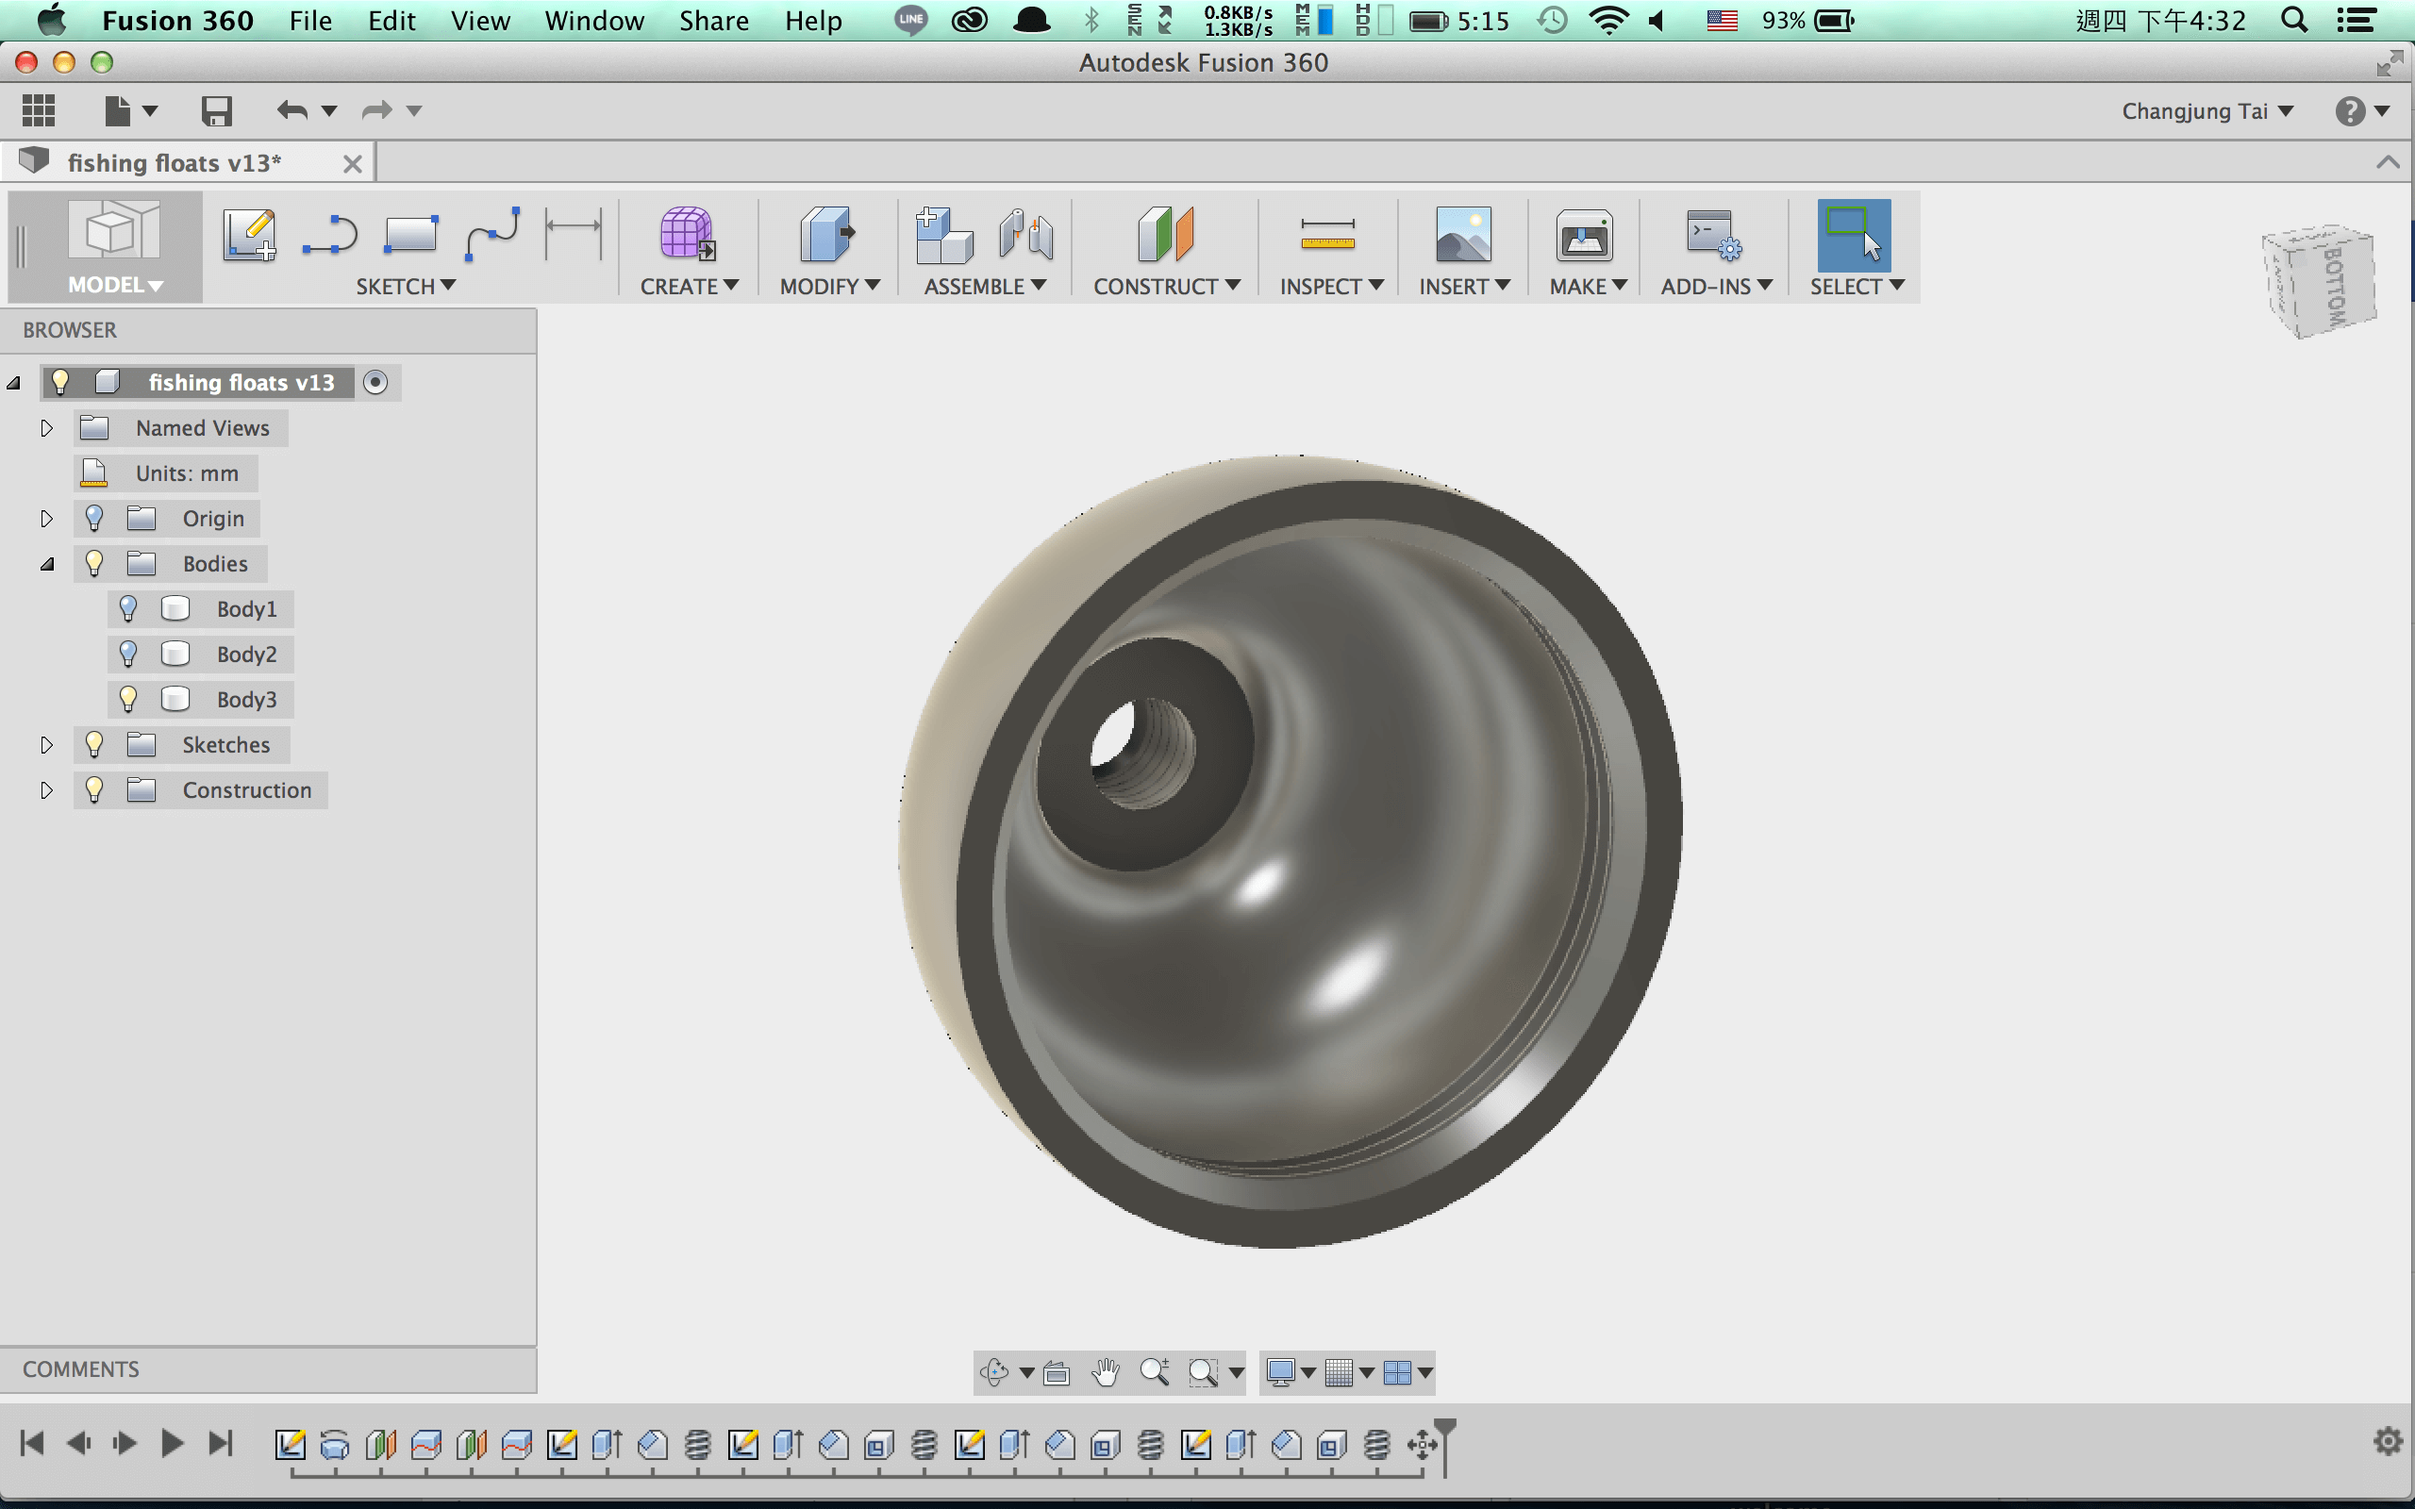
Task: Click the activate radio button for fishing floats v13
Action: (375, 382)
